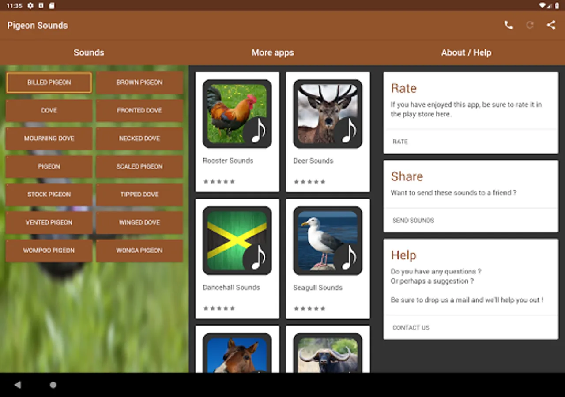Click the RATE button

click(x=400, y=142)
